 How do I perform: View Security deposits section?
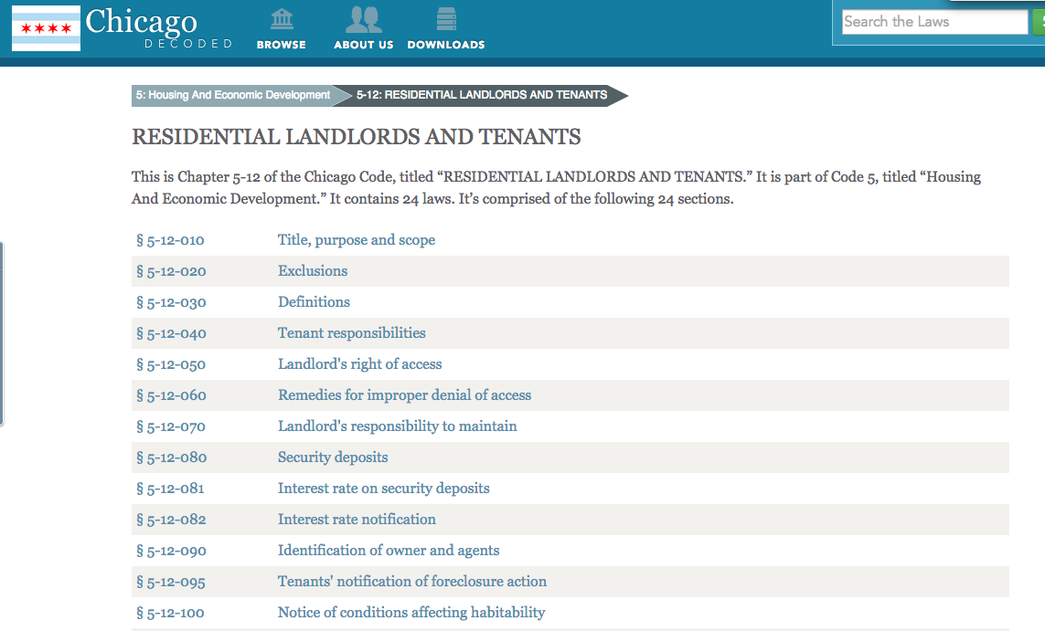pos(333,457)
